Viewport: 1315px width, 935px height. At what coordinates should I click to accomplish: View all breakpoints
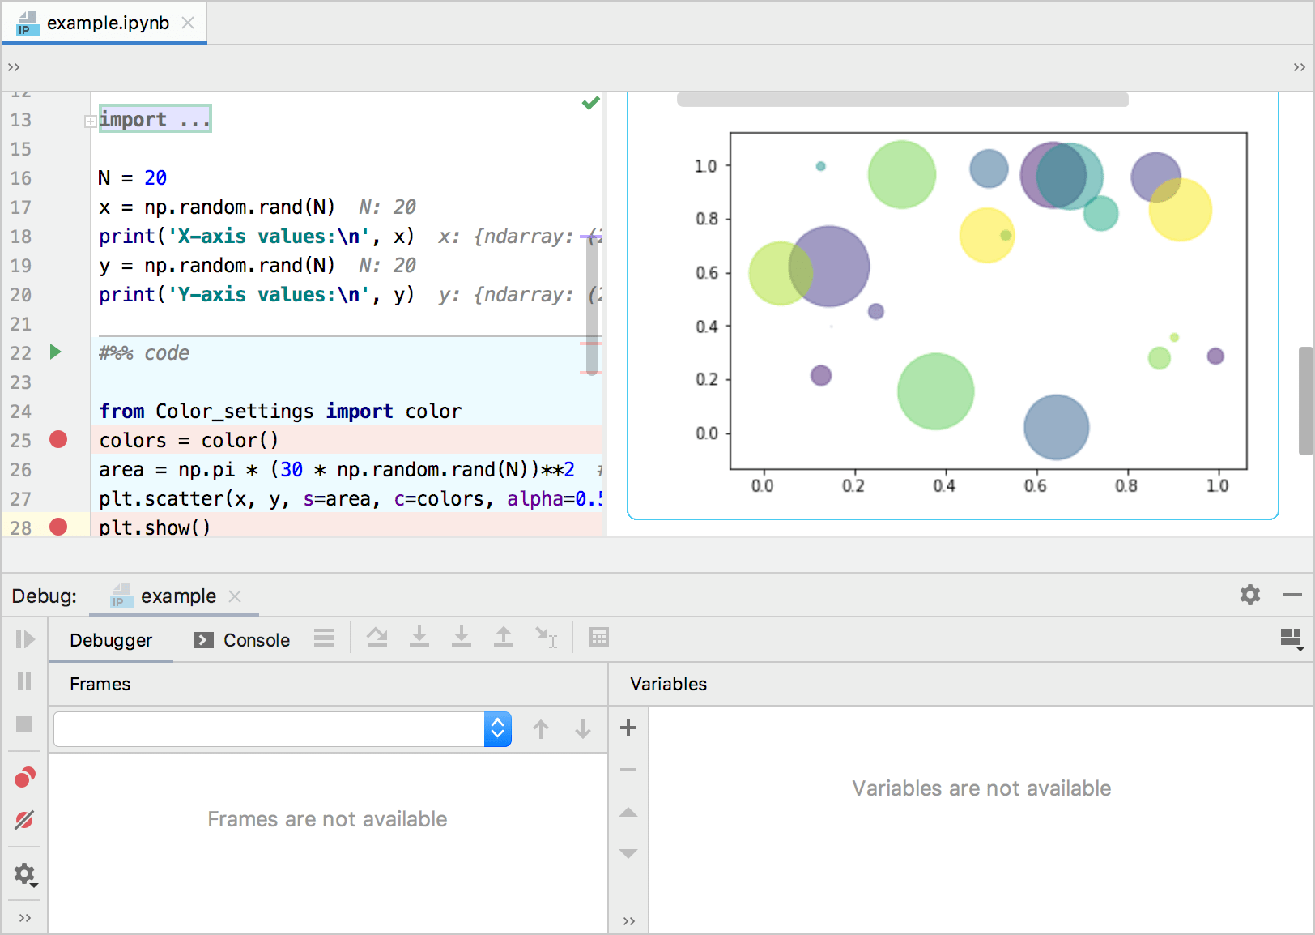[24, 775]
